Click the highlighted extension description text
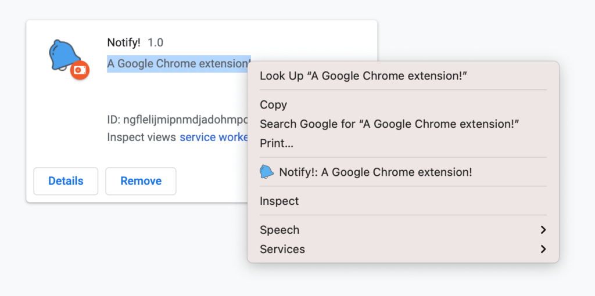 pos(177,63)
